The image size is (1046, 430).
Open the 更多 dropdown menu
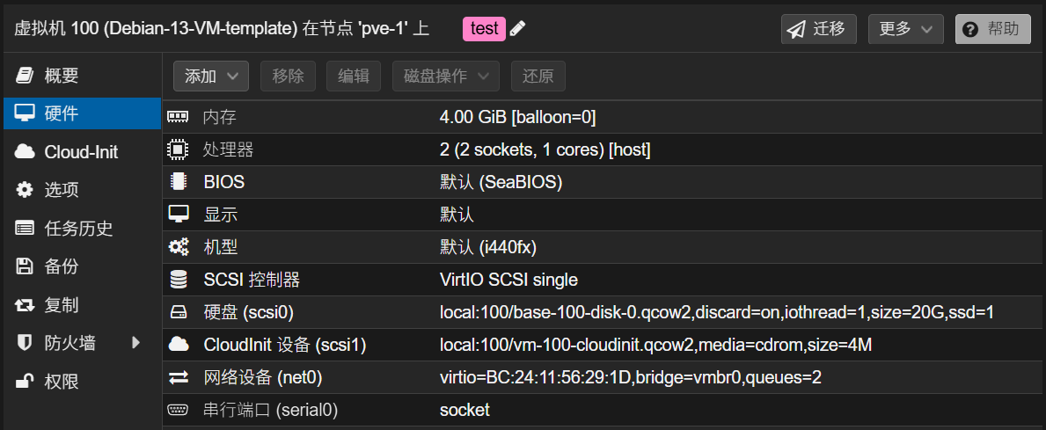(x=905, y=29)
